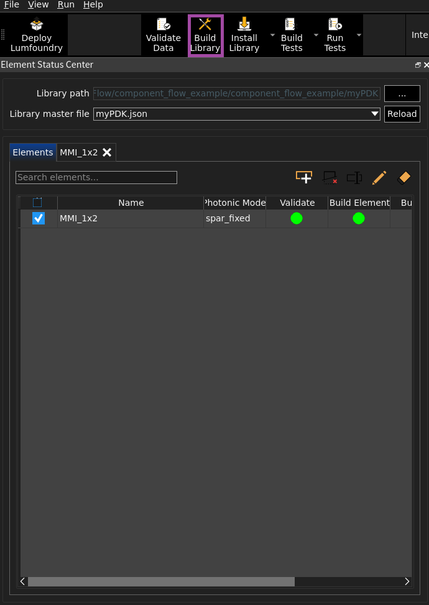Switch to the Elements tab
The image size is (429, 605).
(x=33, y=152)
